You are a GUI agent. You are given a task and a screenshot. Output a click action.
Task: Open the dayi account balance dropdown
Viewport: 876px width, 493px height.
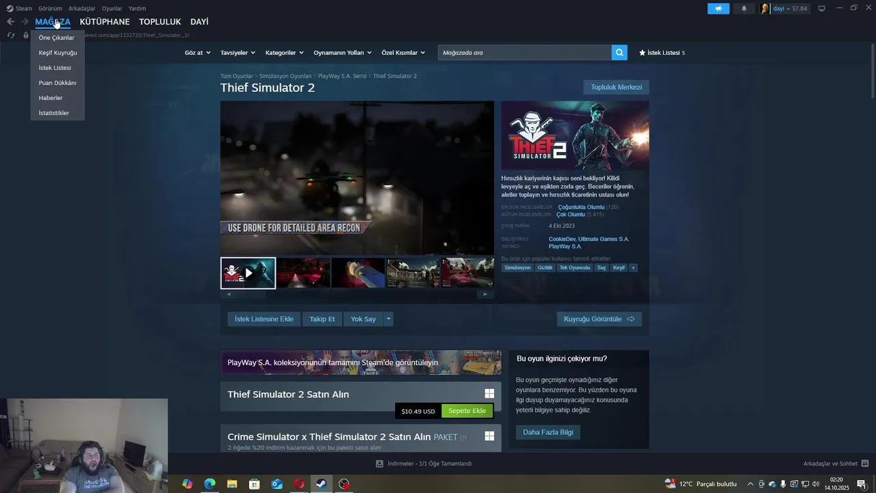coord(790,9)
